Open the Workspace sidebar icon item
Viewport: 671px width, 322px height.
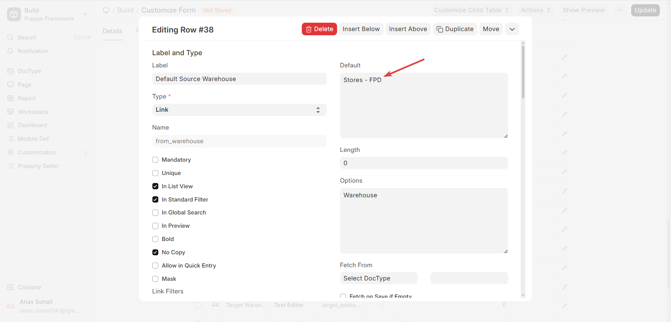[x=10, y=112]
